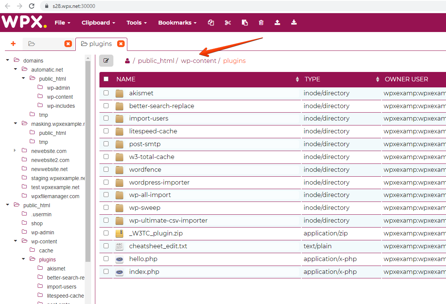
Task: Sort by TYPE column arrows
Action: [x=377, y=79]
